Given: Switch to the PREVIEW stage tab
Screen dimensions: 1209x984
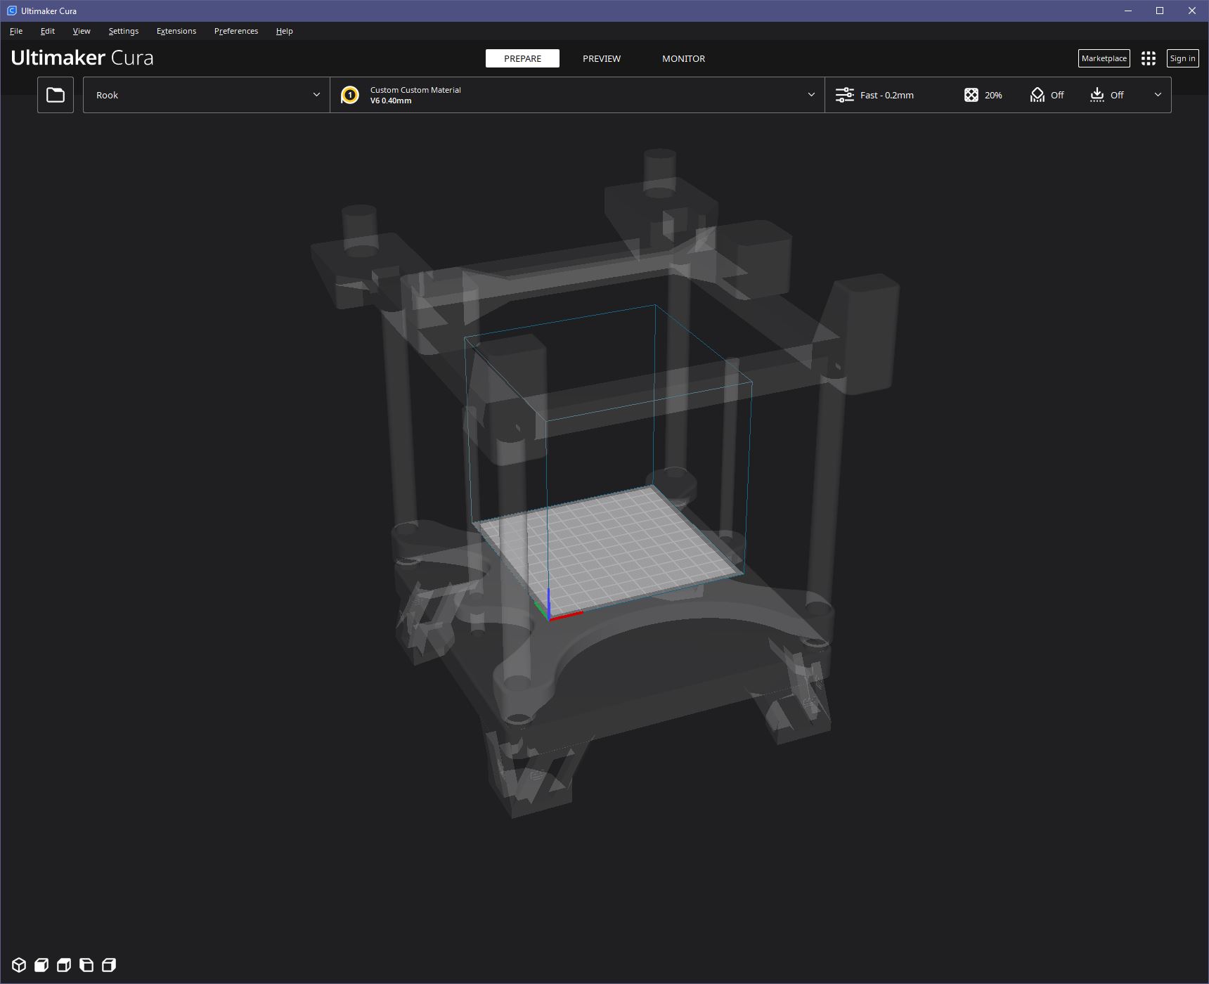Looking at the screenshot, I should tap(601, 58).
